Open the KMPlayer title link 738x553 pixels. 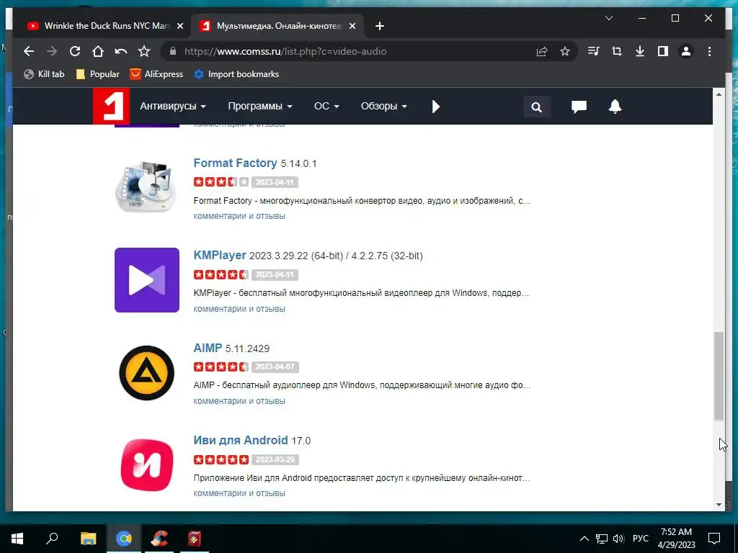pyautogui.click(x=220, y=256)
